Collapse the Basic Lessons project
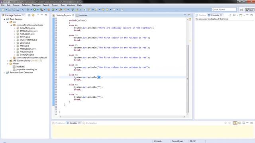 tap(4, 19)
